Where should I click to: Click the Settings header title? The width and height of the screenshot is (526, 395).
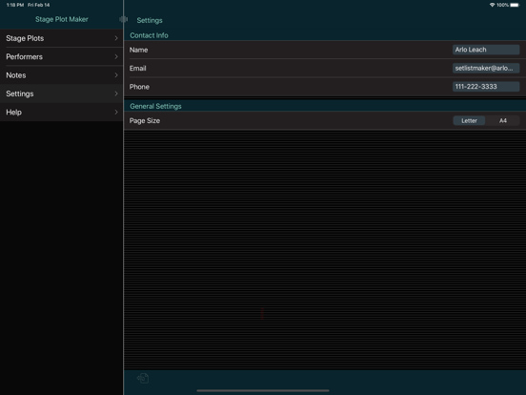[x=150, y=20]
